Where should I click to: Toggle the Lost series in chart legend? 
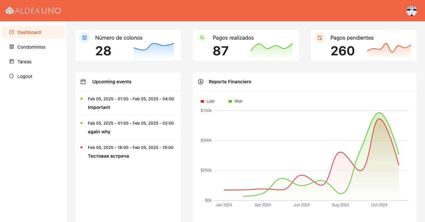point(207,101)
